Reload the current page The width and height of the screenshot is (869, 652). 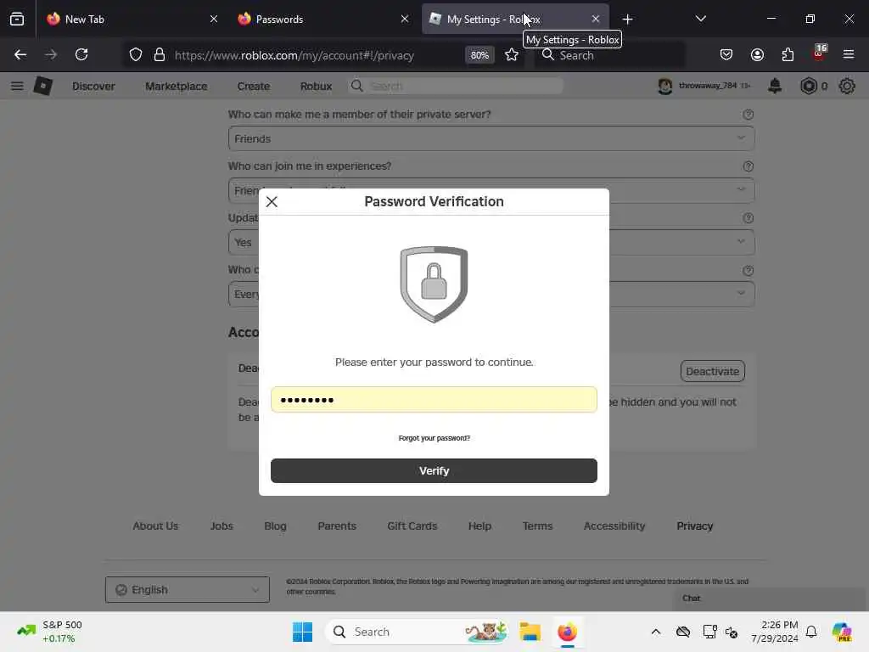[81, 54]
